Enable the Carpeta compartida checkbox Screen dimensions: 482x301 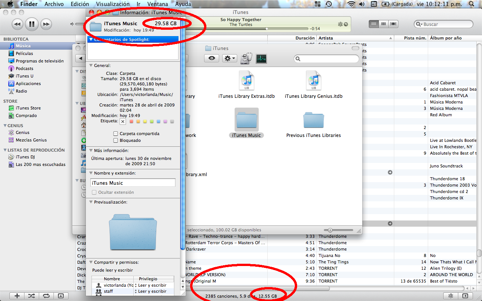tap(116, 134)
